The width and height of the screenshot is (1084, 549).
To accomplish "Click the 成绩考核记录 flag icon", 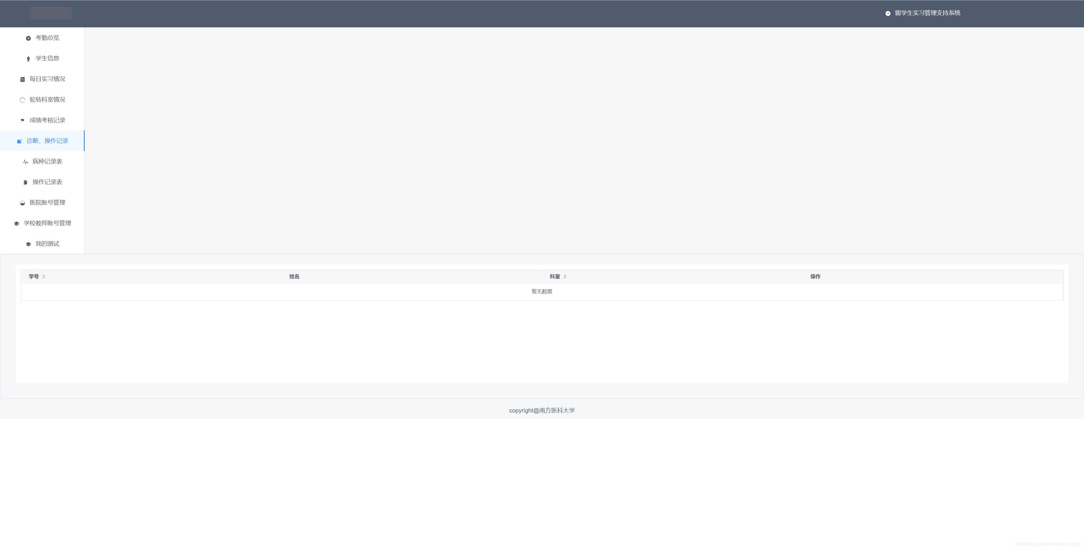I will [x=22, y=120].
